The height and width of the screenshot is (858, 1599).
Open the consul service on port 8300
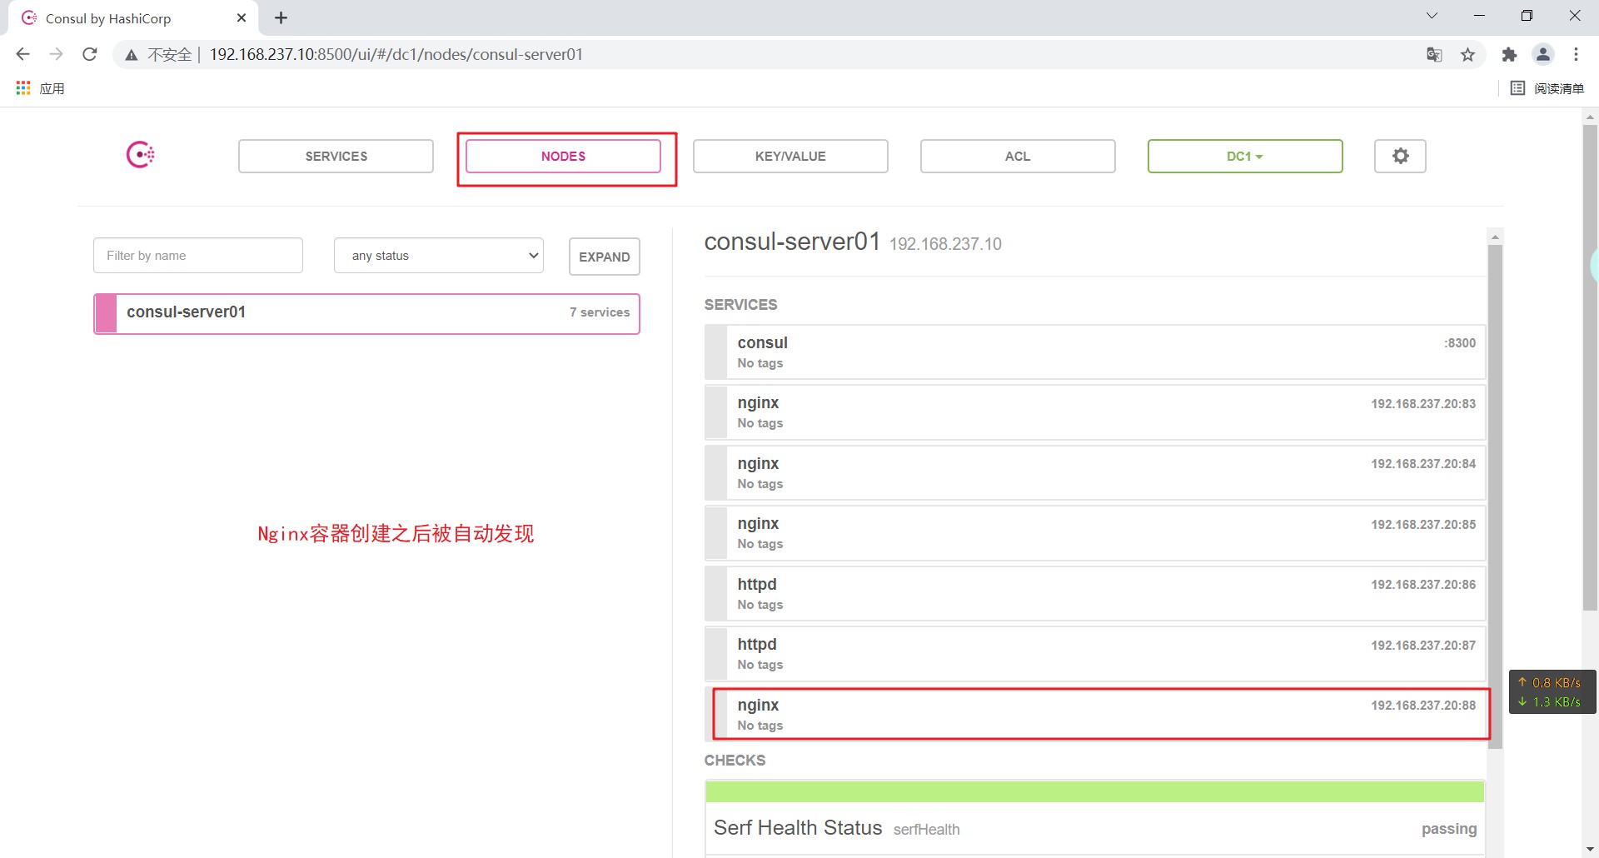1095,352
